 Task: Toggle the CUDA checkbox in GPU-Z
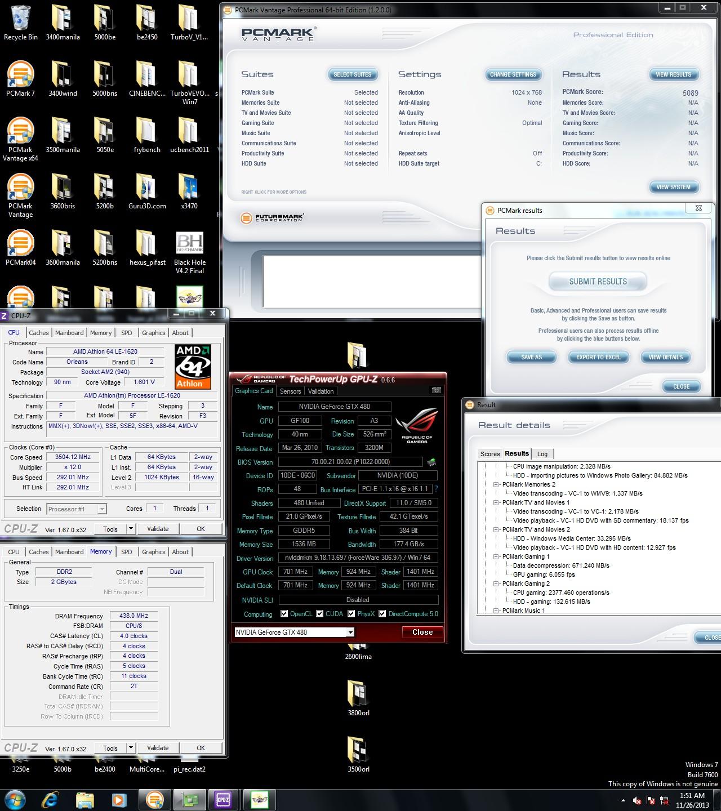(x=319, y=614)
